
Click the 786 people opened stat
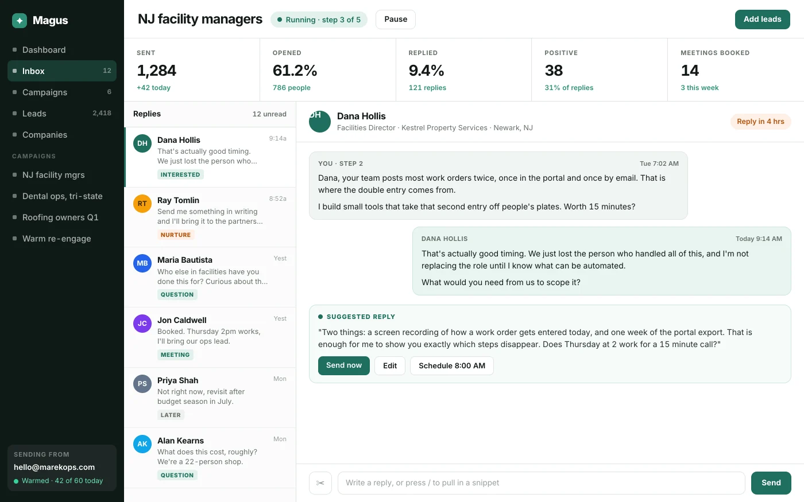(292, 88)
